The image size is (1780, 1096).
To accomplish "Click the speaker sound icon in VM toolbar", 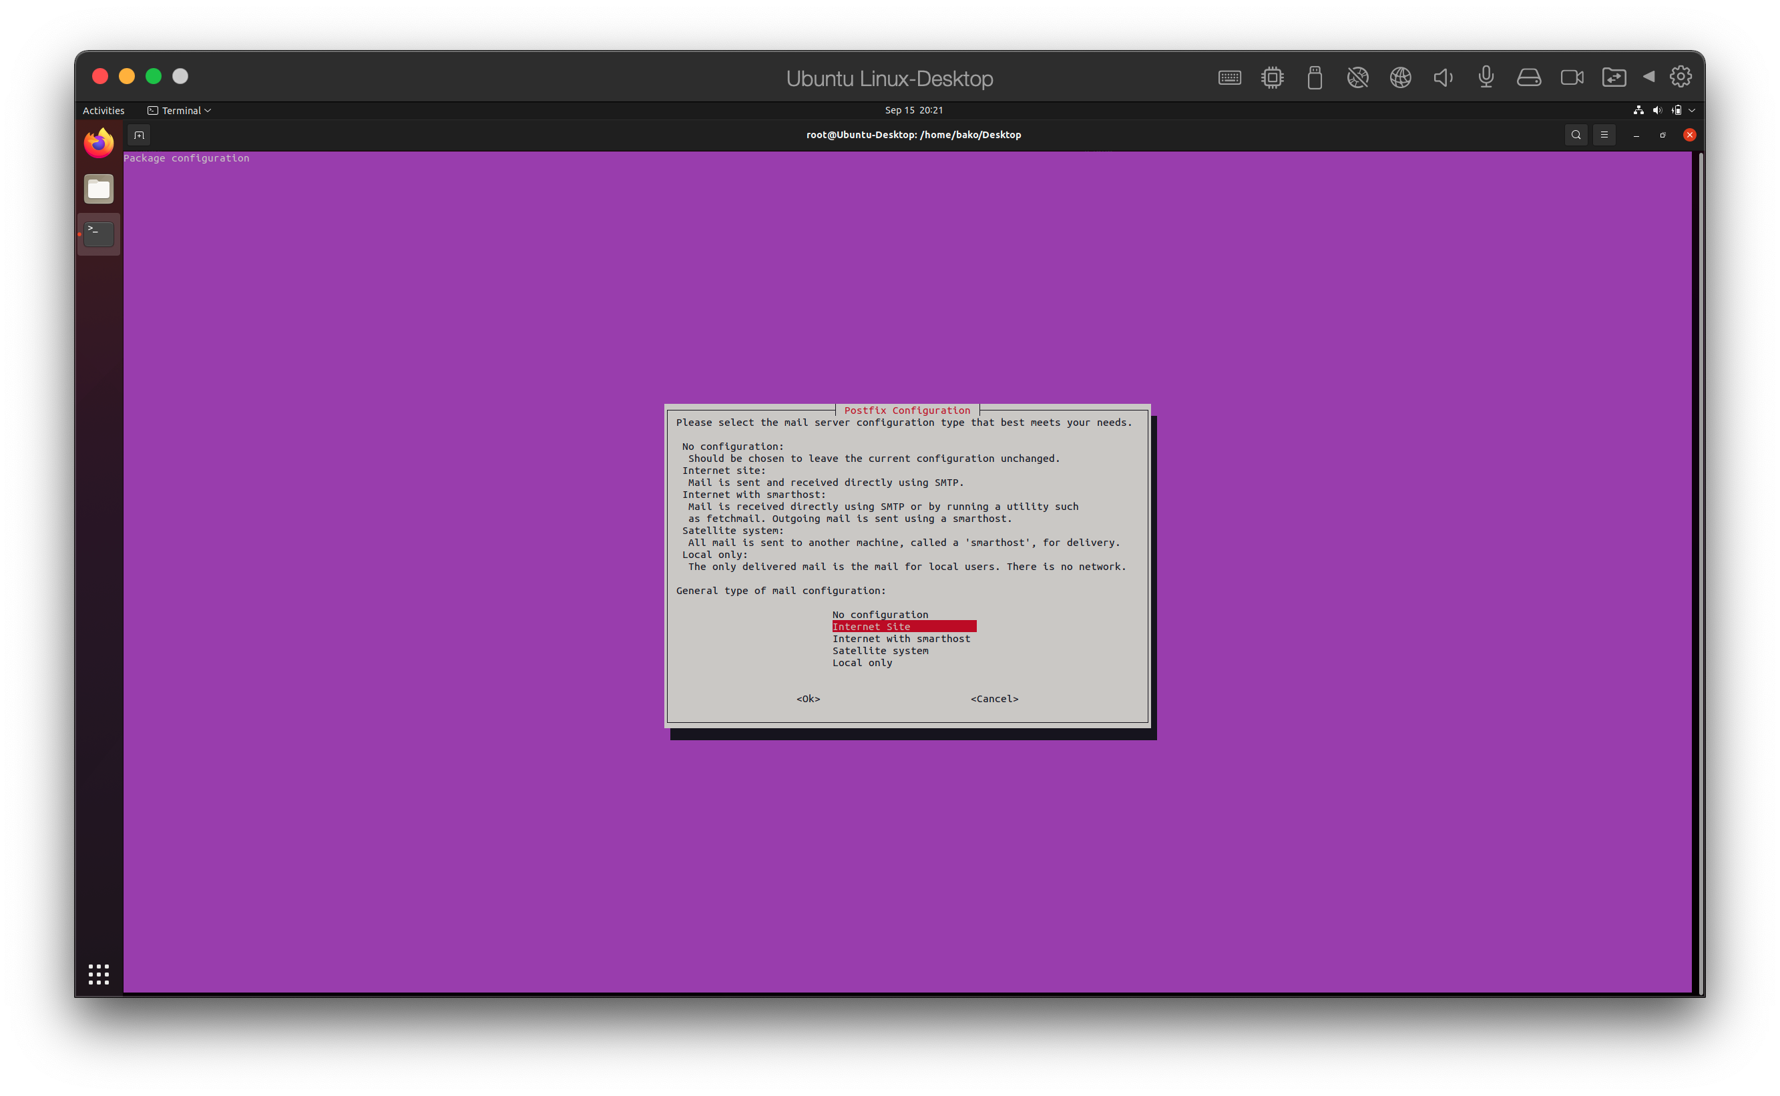I will coord(1443,77).
